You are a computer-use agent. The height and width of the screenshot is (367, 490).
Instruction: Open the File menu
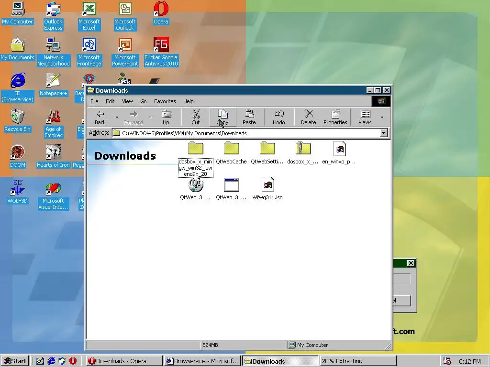tap(94, 101)
